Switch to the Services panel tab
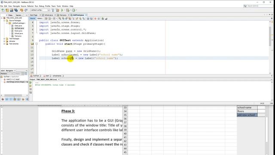This screenshot has width=275, height=155. [19, 15]
